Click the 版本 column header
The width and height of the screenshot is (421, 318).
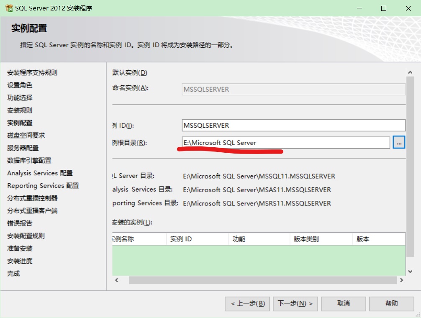[x=379, y=239]
